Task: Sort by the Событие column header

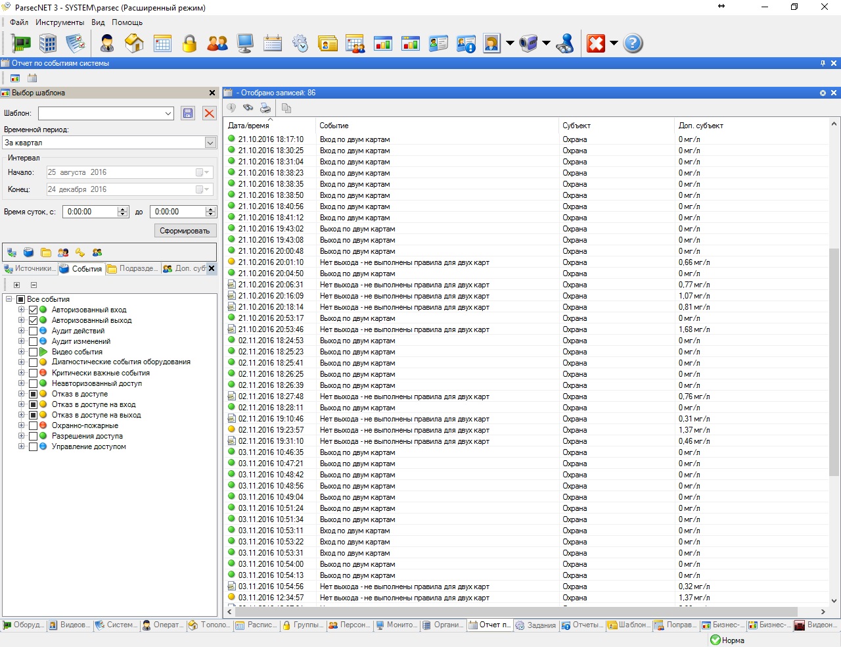Action: coord(438,126)
